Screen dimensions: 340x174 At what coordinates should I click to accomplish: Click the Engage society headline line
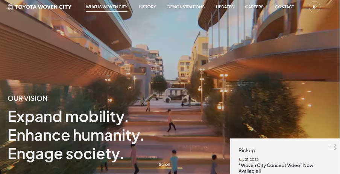point(66,154)
